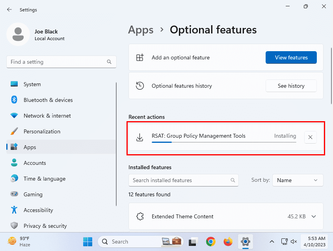Open Accessibility settings
Viewport: 333px width, 251px height.
point(61,210)
